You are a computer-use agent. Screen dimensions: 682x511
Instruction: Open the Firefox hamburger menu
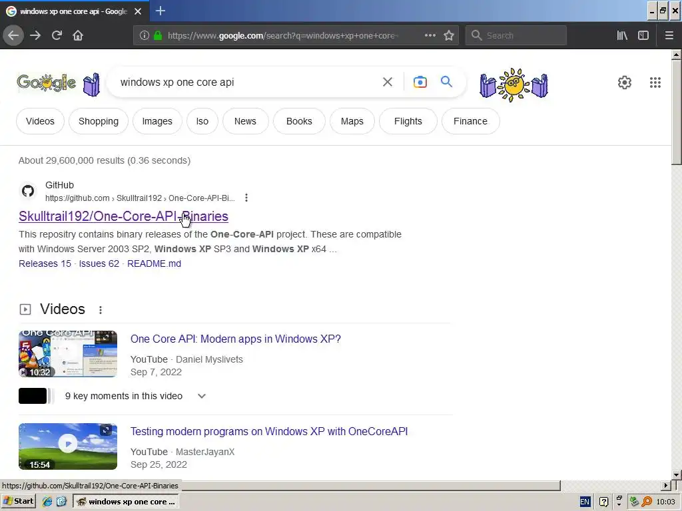coord(669,35)
